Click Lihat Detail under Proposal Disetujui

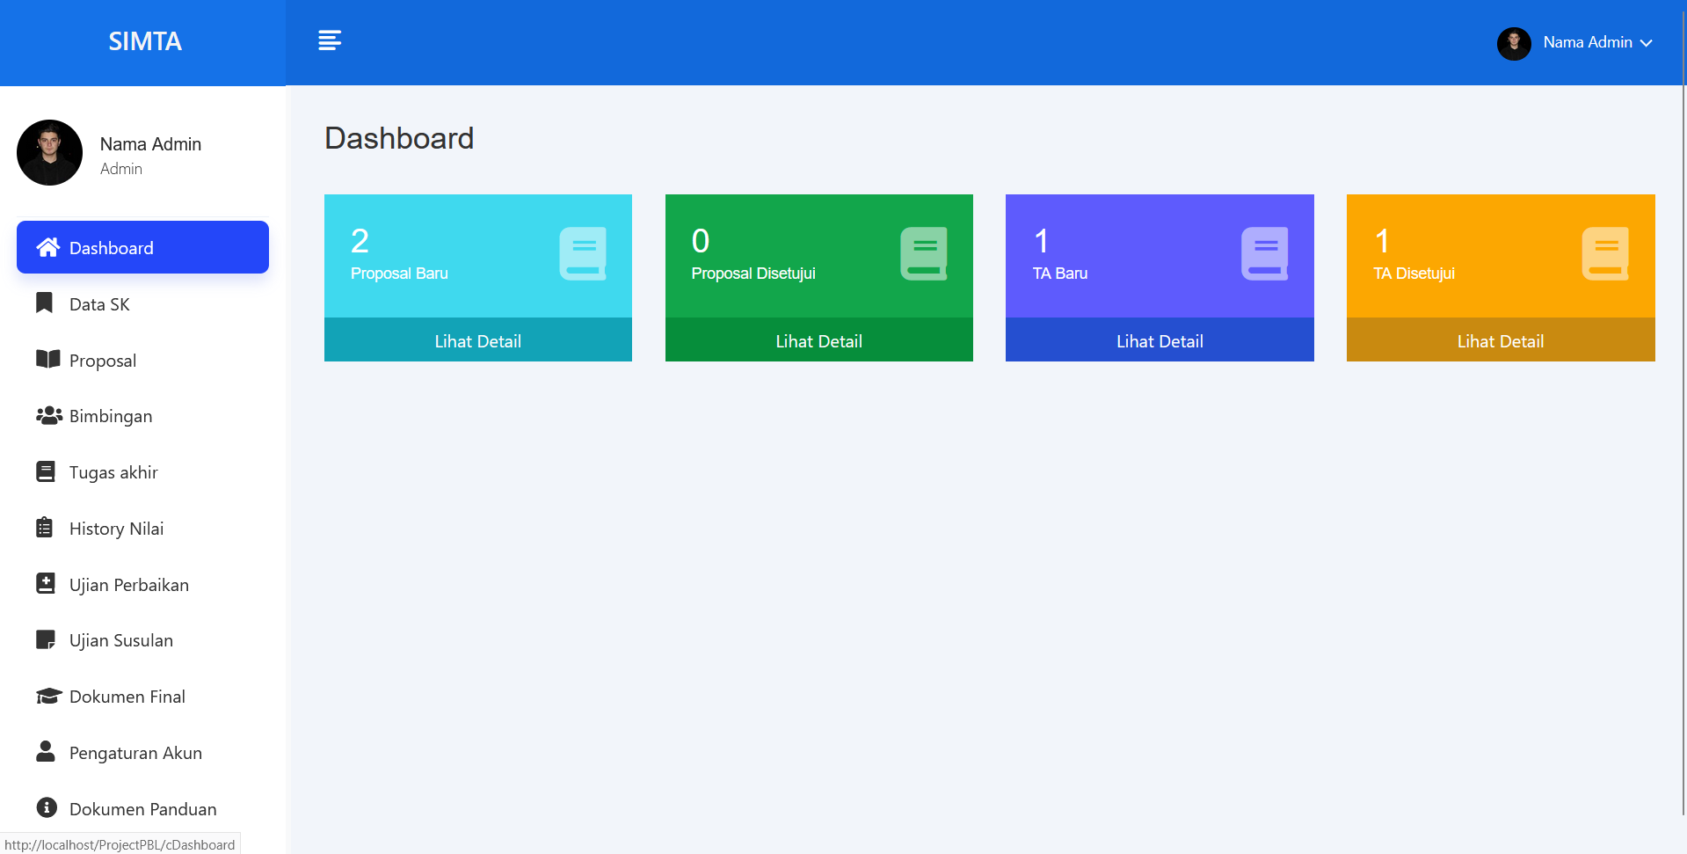click(818, 341)
